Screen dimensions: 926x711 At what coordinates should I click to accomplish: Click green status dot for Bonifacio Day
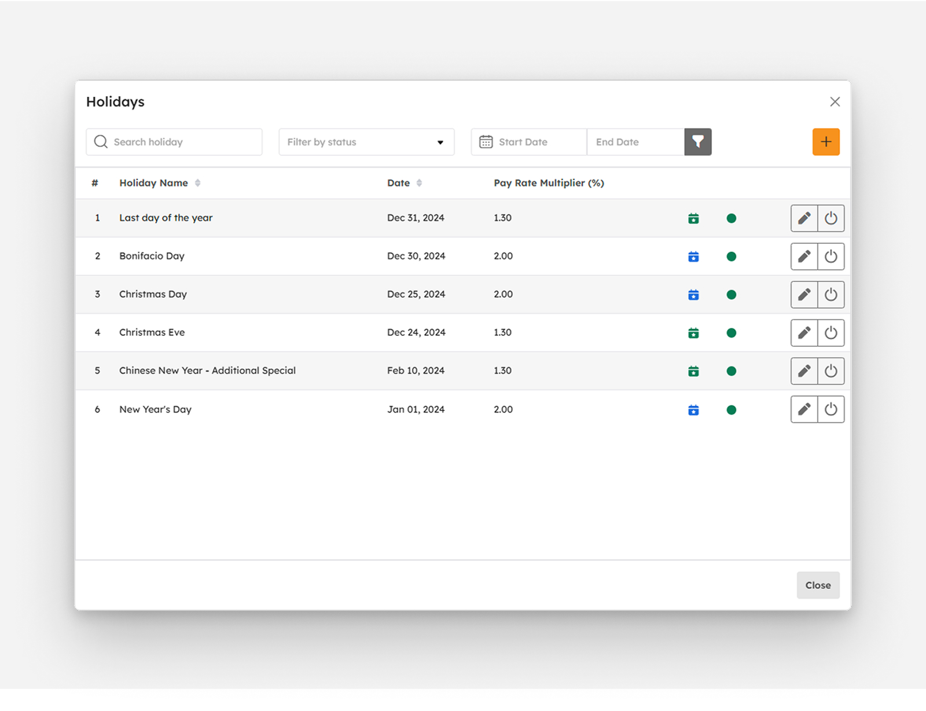pos(732,256)
